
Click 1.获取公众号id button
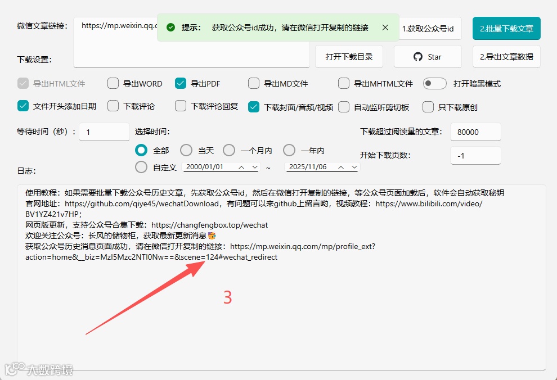(430, 29)
